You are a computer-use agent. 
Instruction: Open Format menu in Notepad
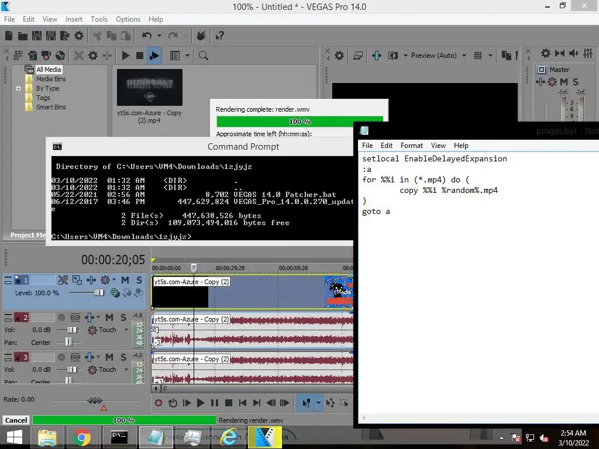point(411,146)
